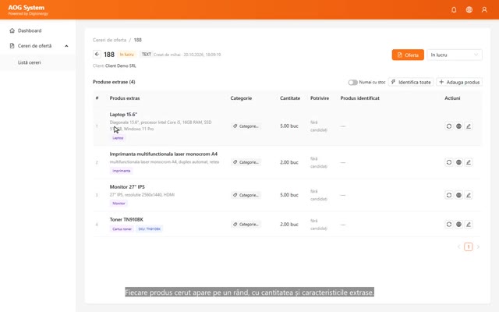Set category for Monitor 27" IPS row
This screenshot has height=312, width=499.
tap(246, 195)
